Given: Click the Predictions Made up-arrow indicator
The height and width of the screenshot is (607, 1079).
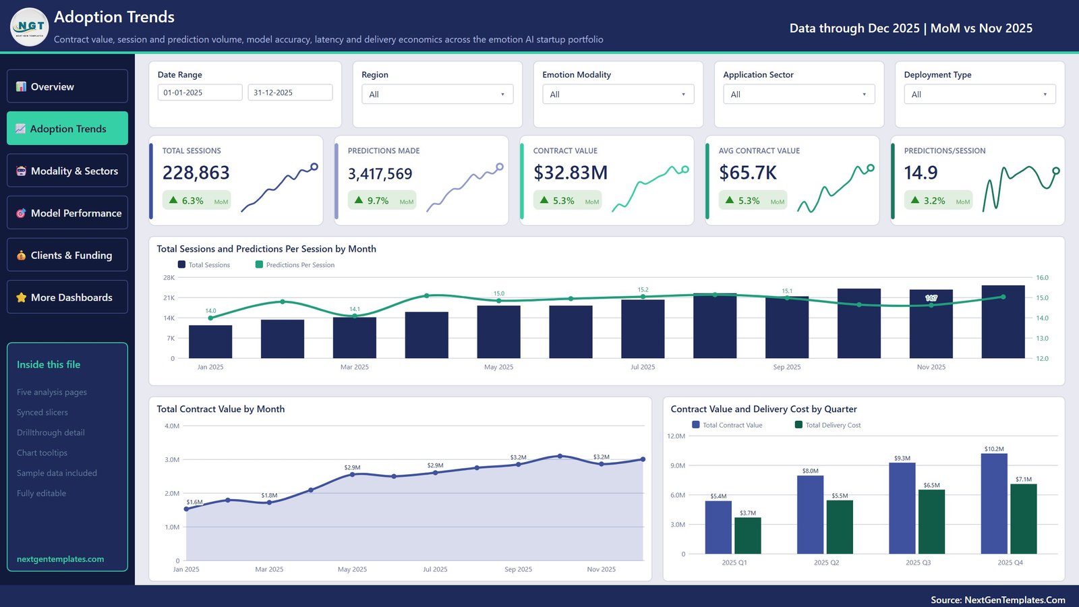Looking at the screenshot, I should coord(359,200).
